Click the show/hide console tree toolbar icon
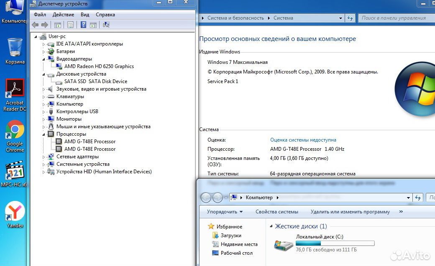The height and width of the screenshot is (266, 435). 57,25
